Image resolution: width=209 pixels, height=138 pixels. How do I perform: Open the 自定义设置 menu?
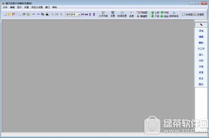pyautogui.click(x=37, y=7)
